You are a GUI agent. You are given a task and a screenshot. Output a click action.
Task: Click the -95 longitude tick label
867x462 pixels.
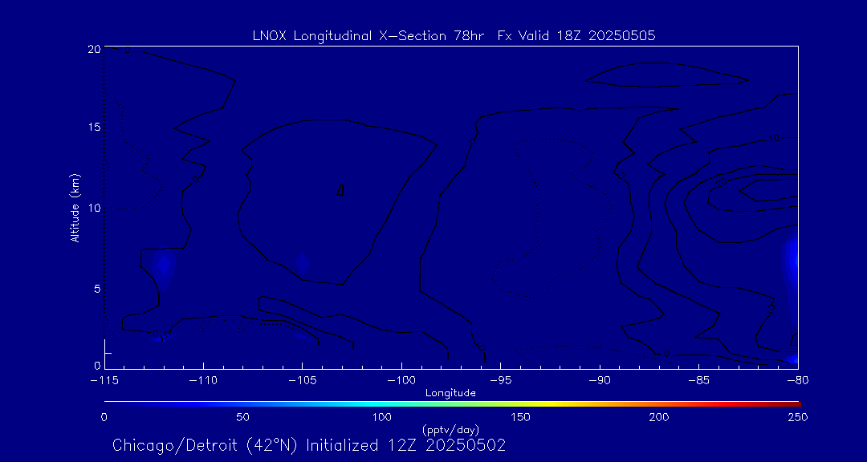(500, 381)
